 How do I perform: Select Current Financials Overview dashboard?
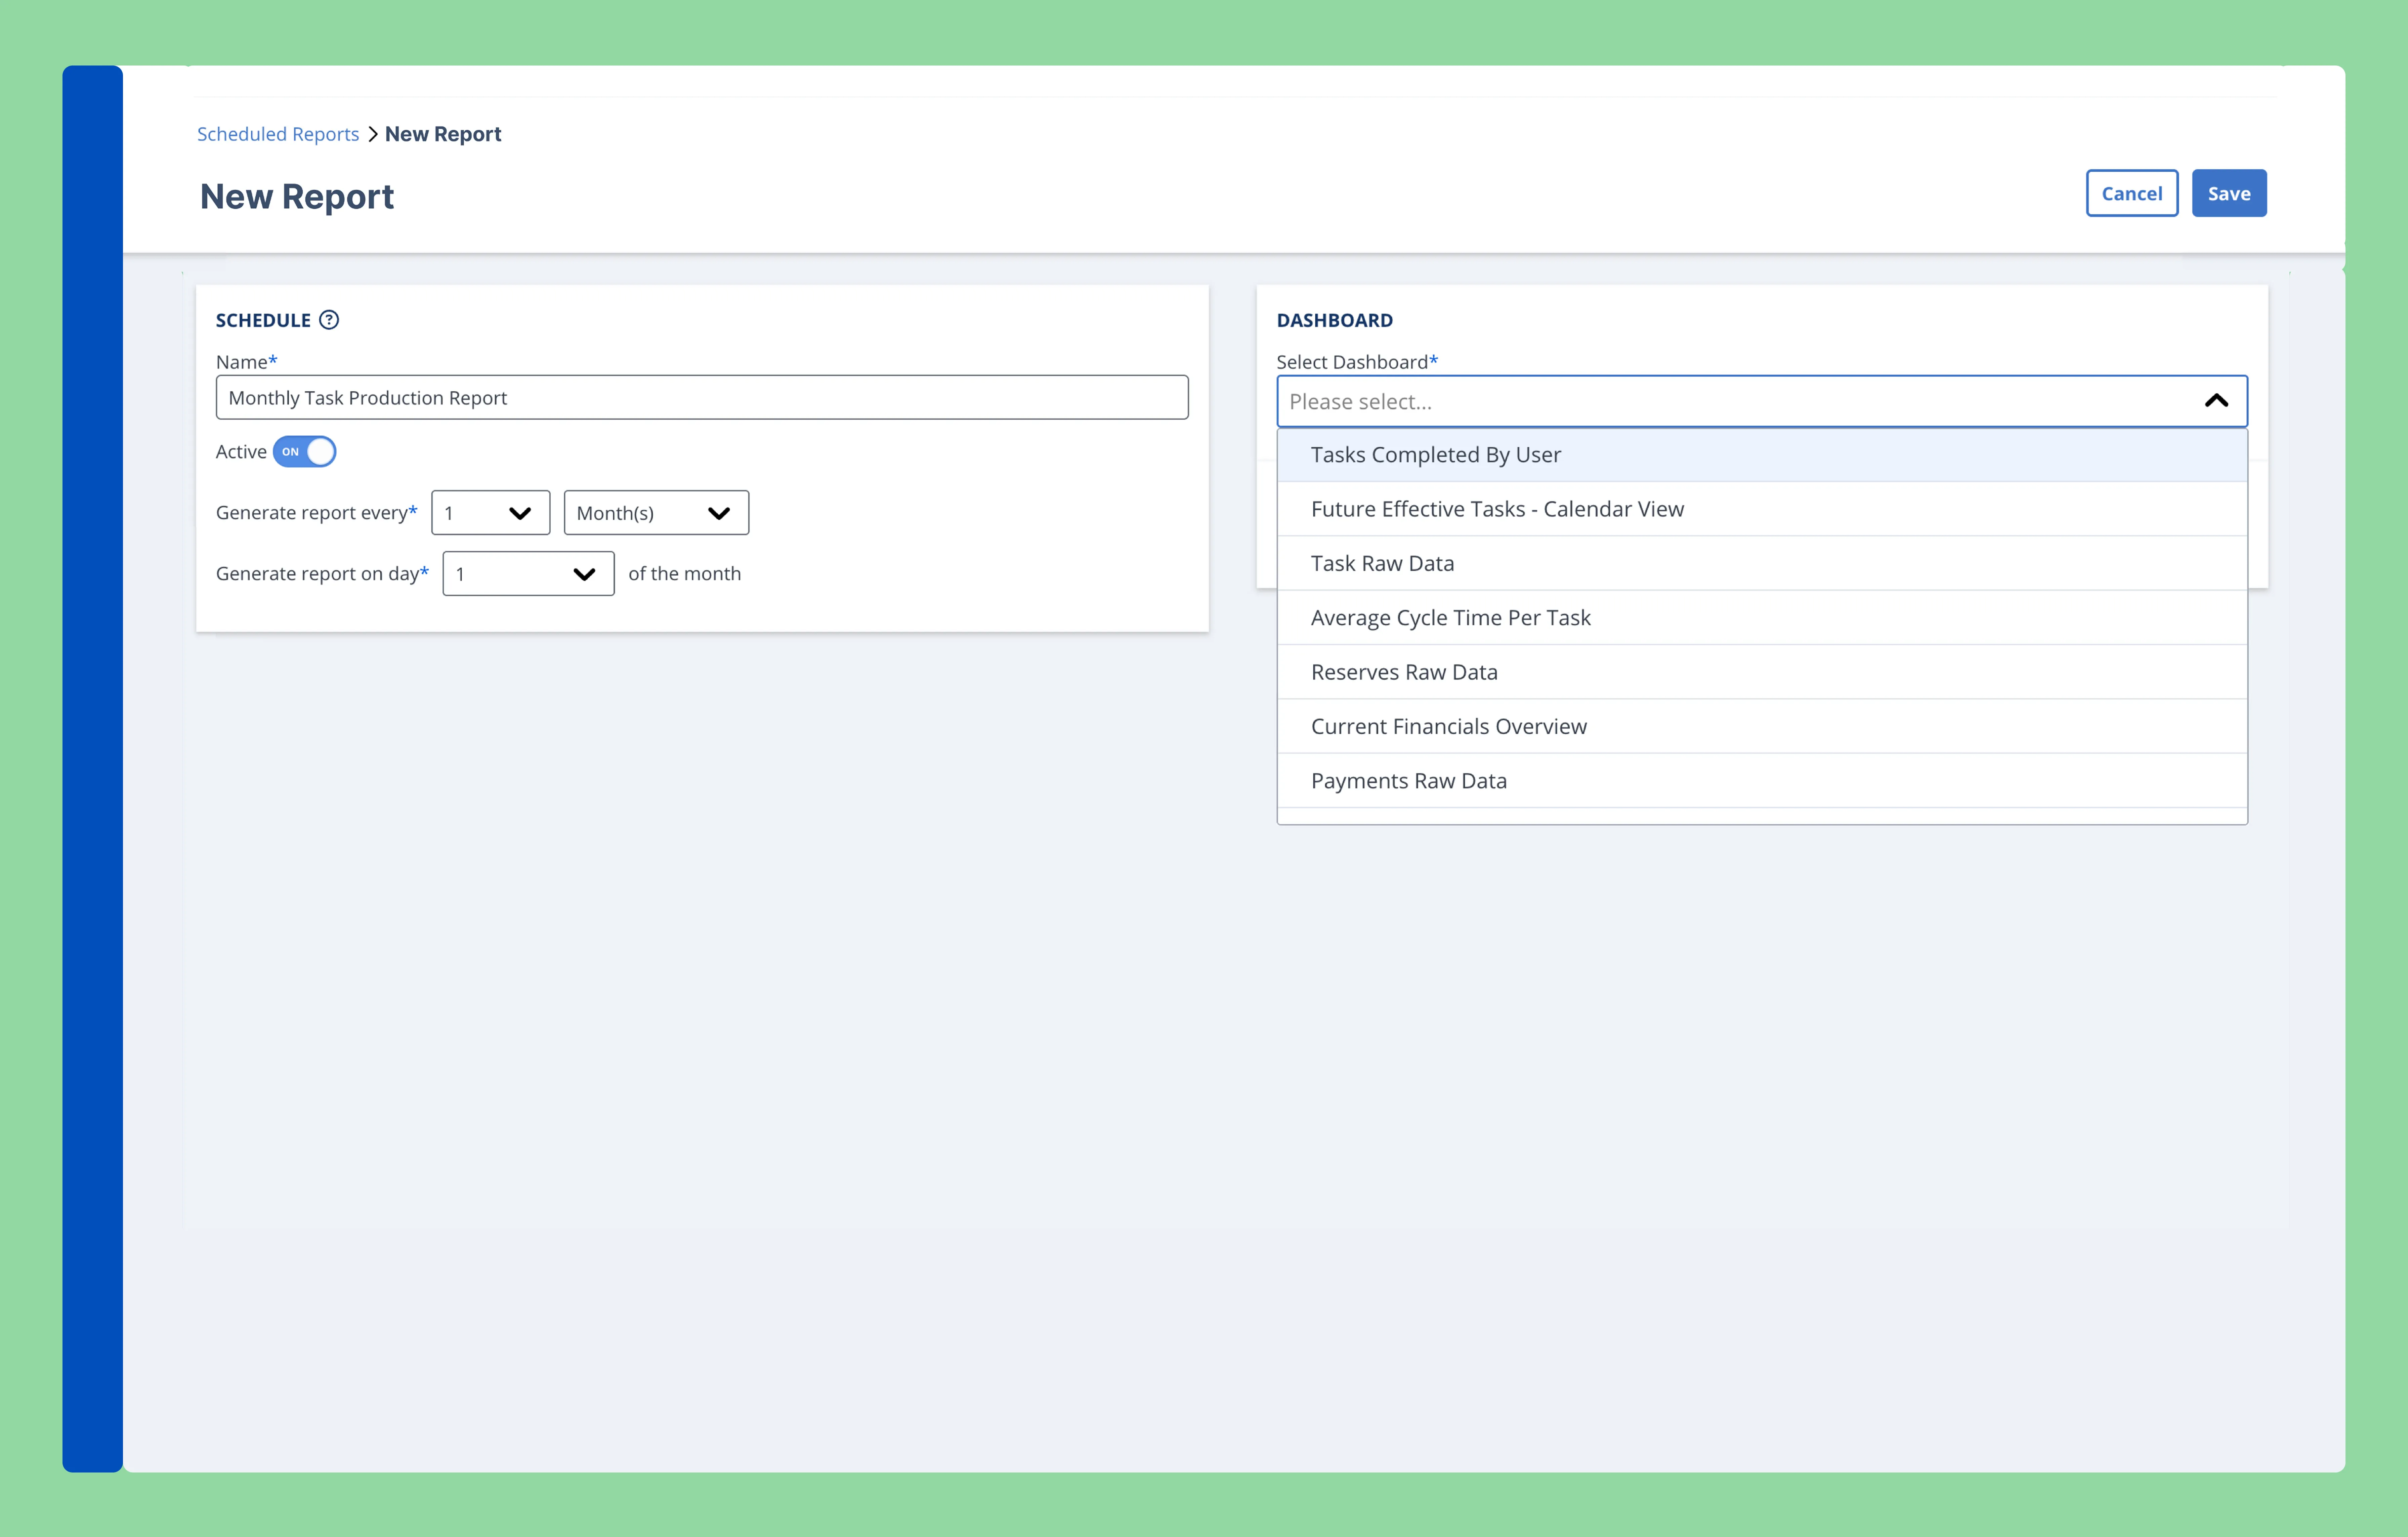[x=1448, y=727]
